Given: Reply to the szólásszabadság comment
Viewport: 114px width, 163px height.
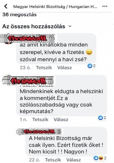Looking at the screenshot, I should pyautogui.click(x=61, y=120).
